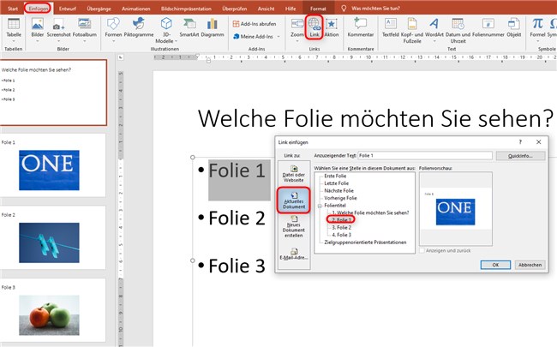Click the QuickInfo... button
Image resolution: width=557 pixels, height=347 pixels.
coord(520,156)
